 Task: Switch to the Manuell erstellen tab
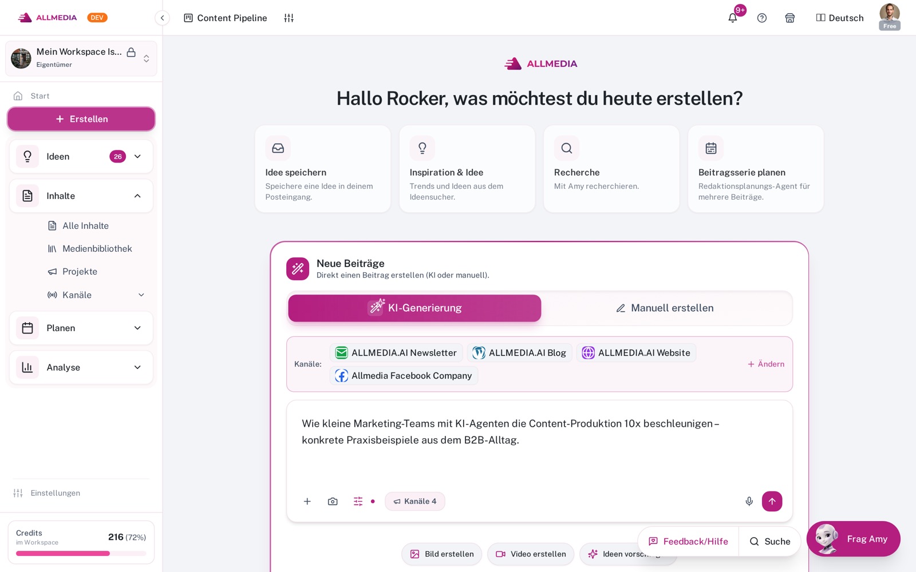coord(665,308)
